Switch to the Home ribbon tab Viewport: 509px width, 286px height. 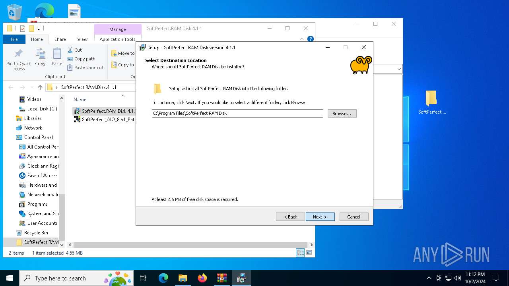pyautogui.click(x=37, y=39)
